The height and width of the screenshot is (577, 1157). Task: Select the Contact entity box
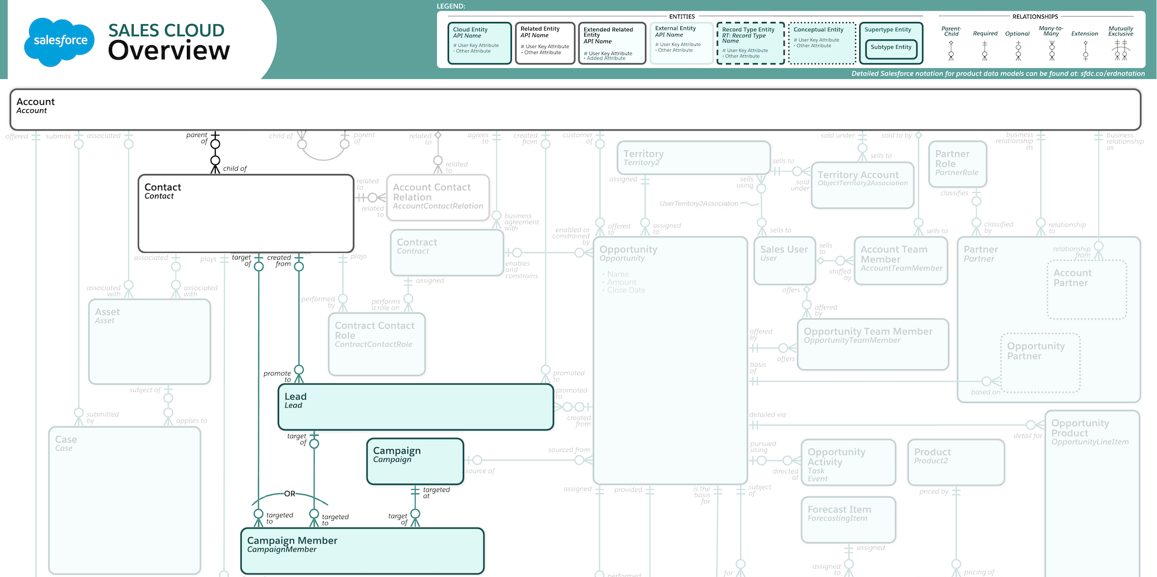pyautogui.click(x=246, y=214)
